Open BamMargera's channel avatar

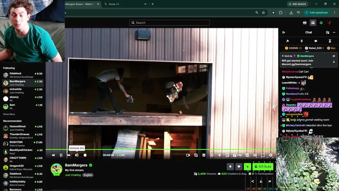click(56, 169)
